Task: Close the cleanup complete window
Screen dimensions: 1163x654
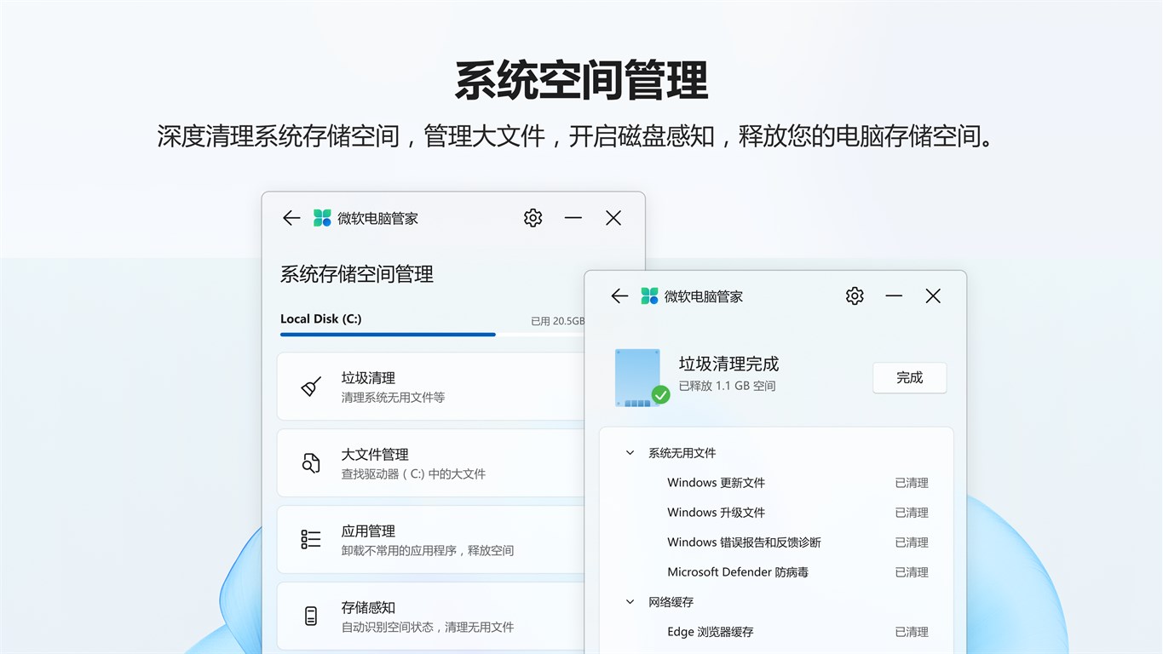Action: (933, 295)
